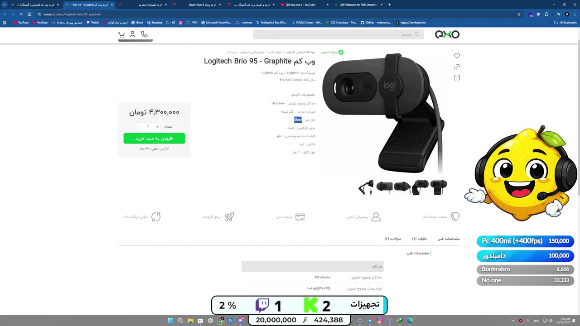
Task: Select the first webcam thumbnail with cable
Action: click(x=366, y=187)
